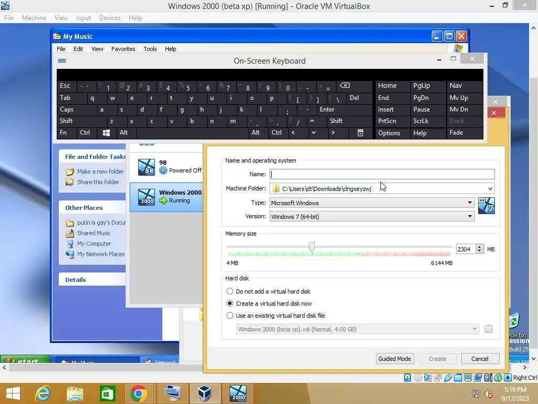Toggle the left Ctrl key on On-Screen Keyboard
The height and width of the screenshot is (404, 538).
[87, 133]
